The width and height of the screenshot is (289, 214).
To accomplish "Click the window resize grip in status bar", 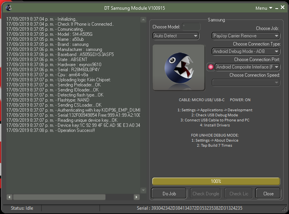I will click(x=284, y=209).
